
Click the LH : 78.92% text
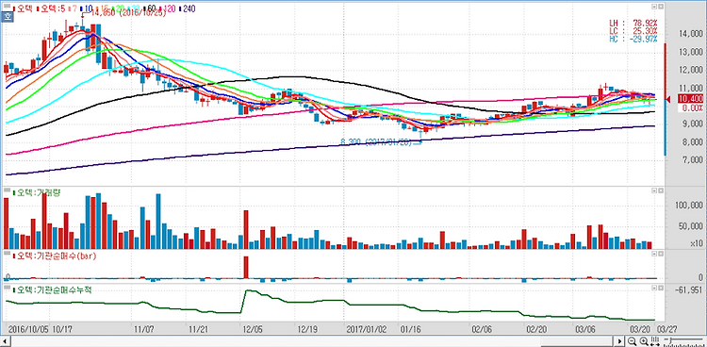(633, 22)
